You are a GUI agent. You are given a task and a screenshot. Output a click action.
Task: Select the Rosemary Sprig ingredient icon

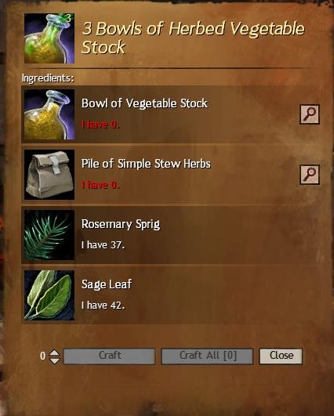49,235
